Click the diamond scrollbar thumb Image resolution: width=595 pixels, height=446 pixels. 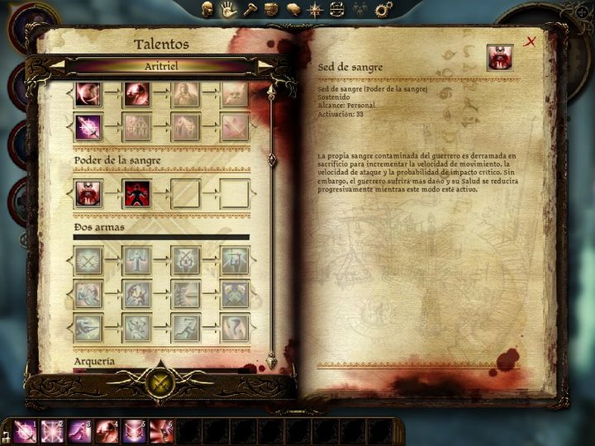[x=272, y=159]
